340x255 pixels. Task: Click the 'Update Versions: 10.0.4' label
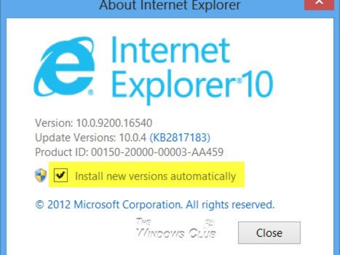91,138
